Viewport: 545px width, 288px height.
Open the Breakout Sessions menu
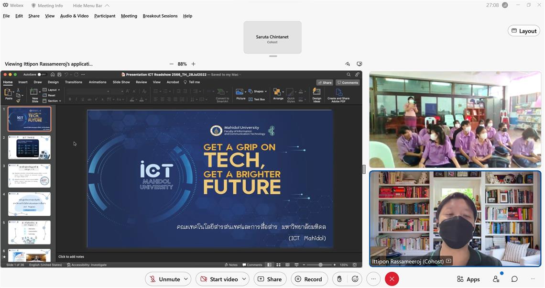(160, 16)
